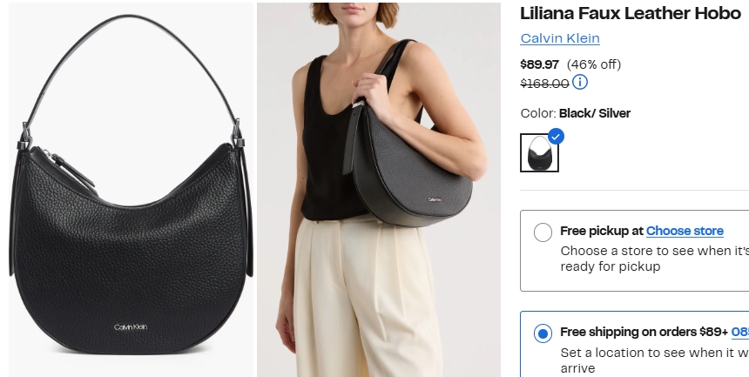Click the Calvin Klein logo on left bag image

[131, 327]
